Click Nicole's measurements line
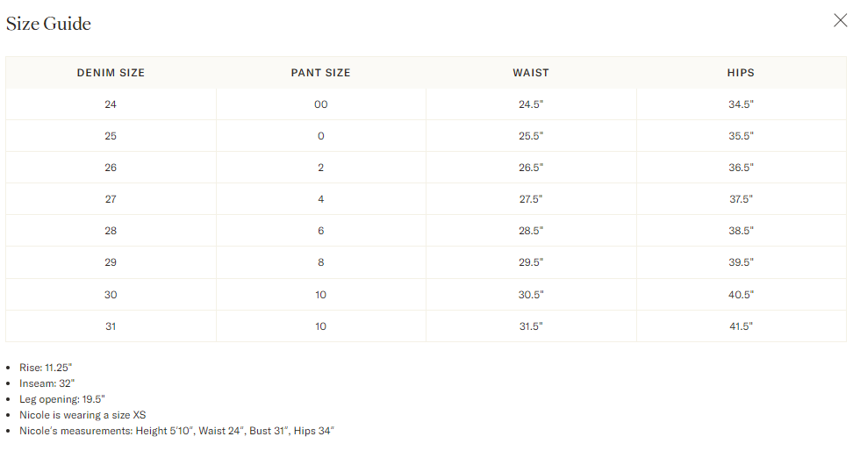 coord(177,431)
